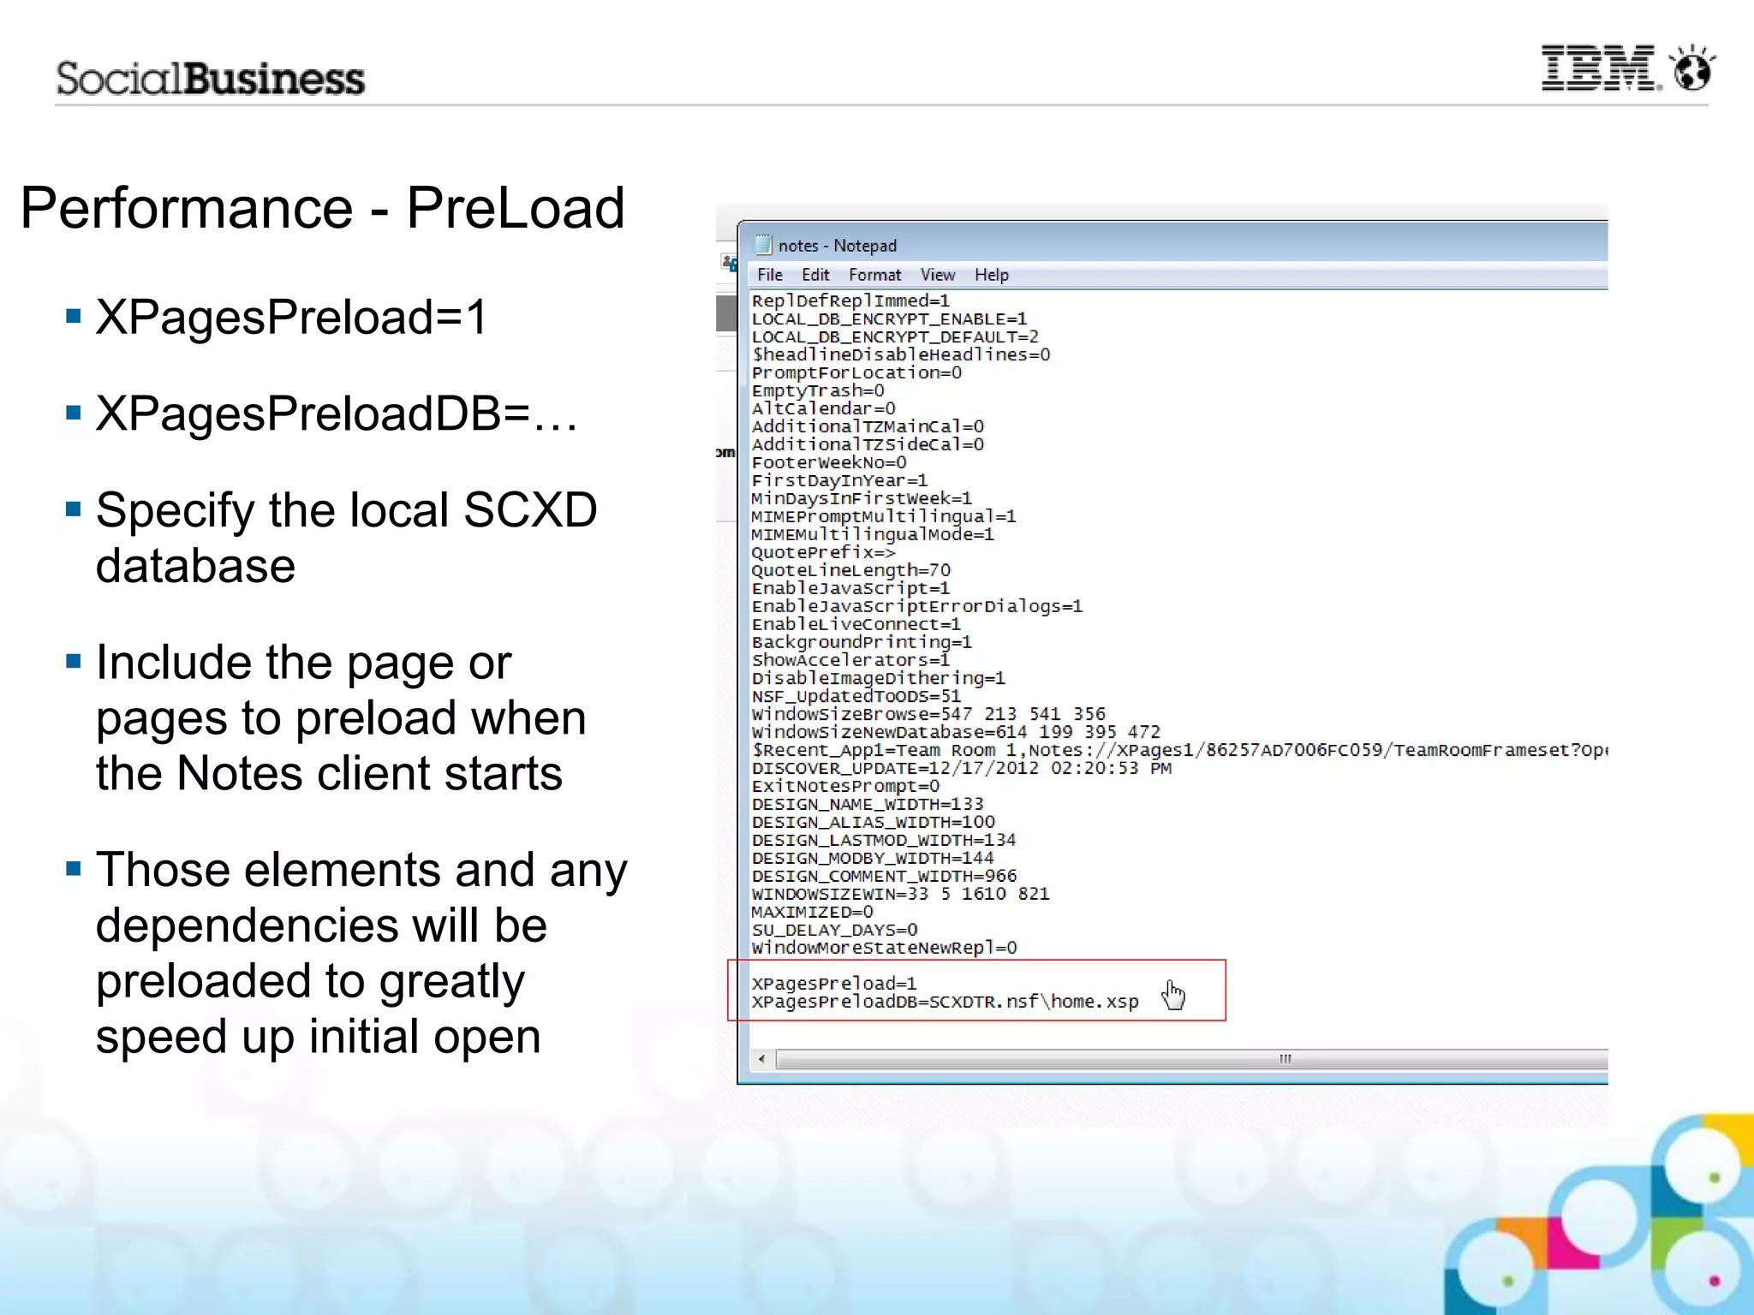This screenshot has width=1754, height=1315.
Task: Click the line 'DISCOVER_UPDATE=12/17/2012 02:20:53 PM'
Action: pyautogui.click(x=962, y=768)
